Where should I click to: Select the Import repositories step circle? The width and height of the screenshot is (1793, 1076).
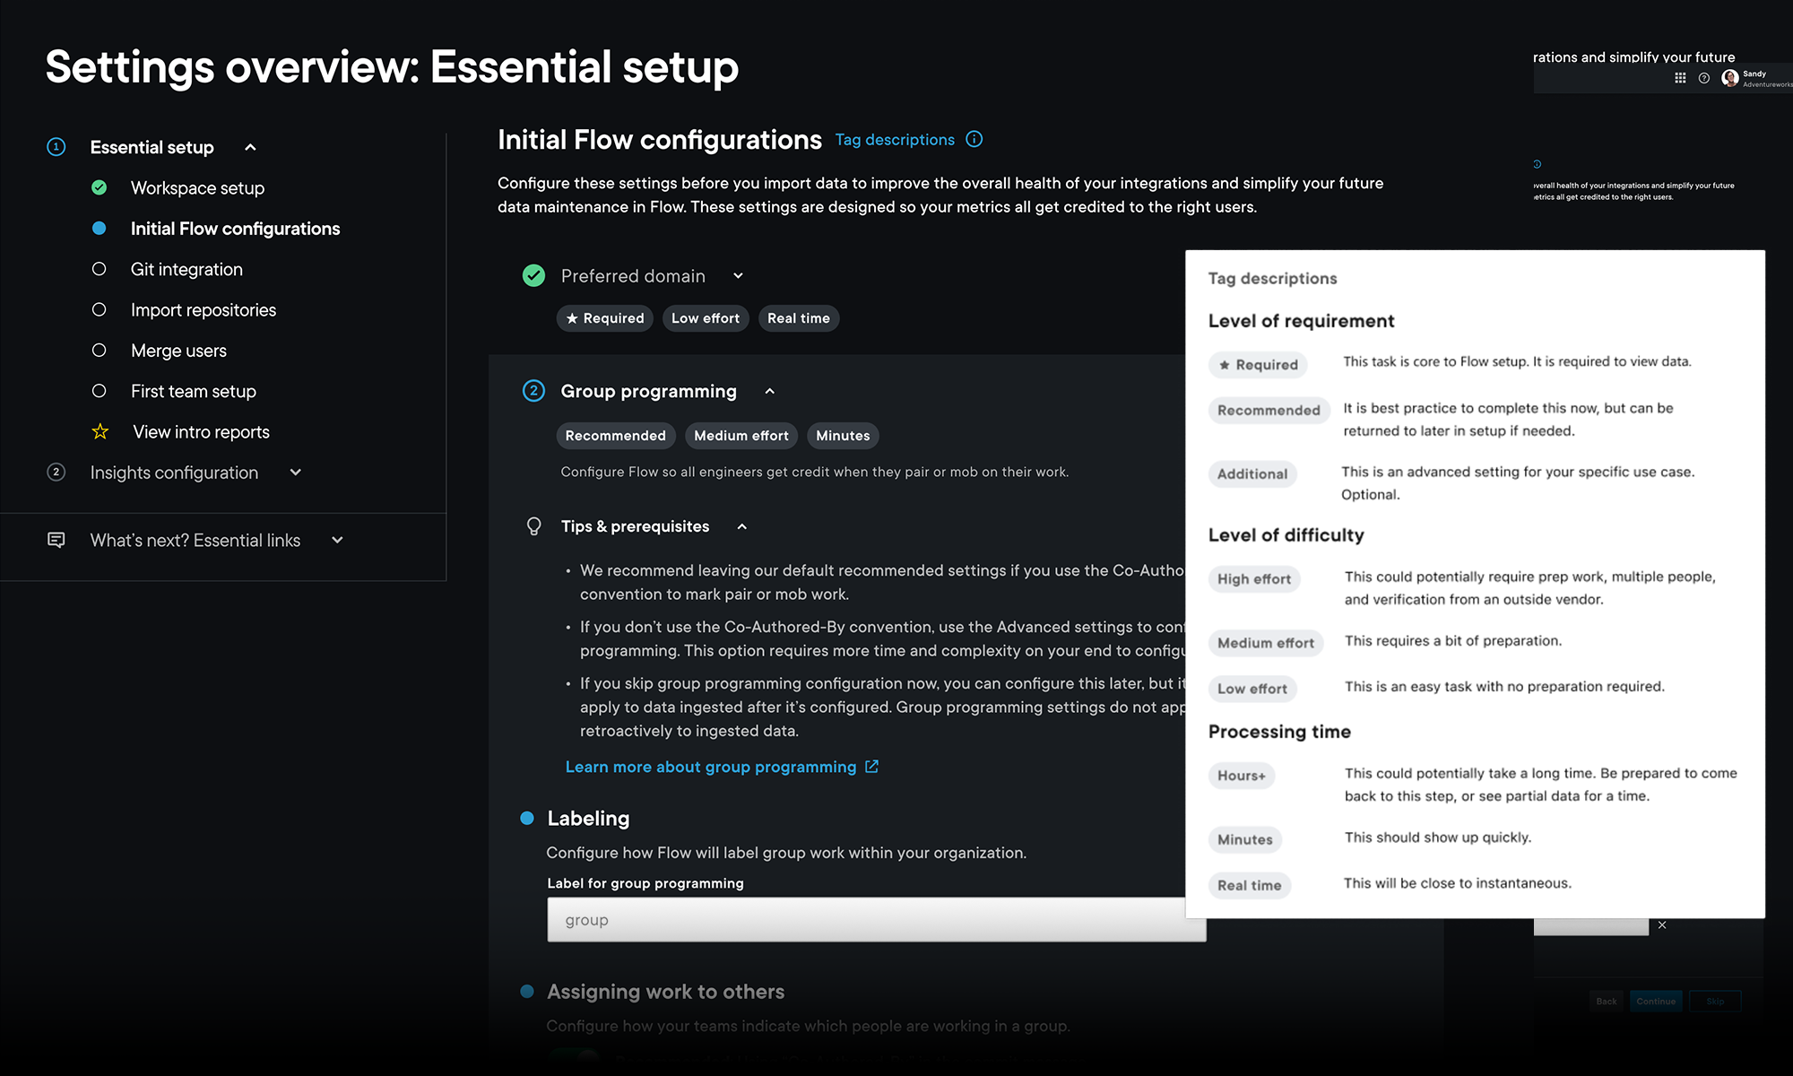pos(100,309)
